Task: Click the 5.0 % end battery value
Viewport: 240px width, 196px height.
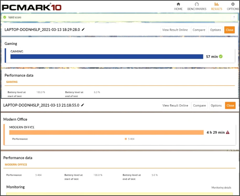Action: coord(155,175)
